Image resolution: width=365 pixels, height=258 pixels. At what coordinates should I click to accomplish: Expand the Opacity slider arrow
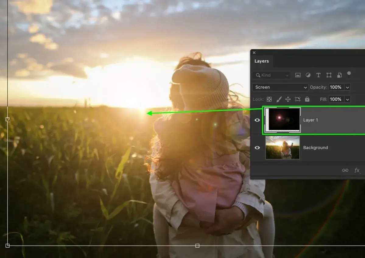click(348, 87)
